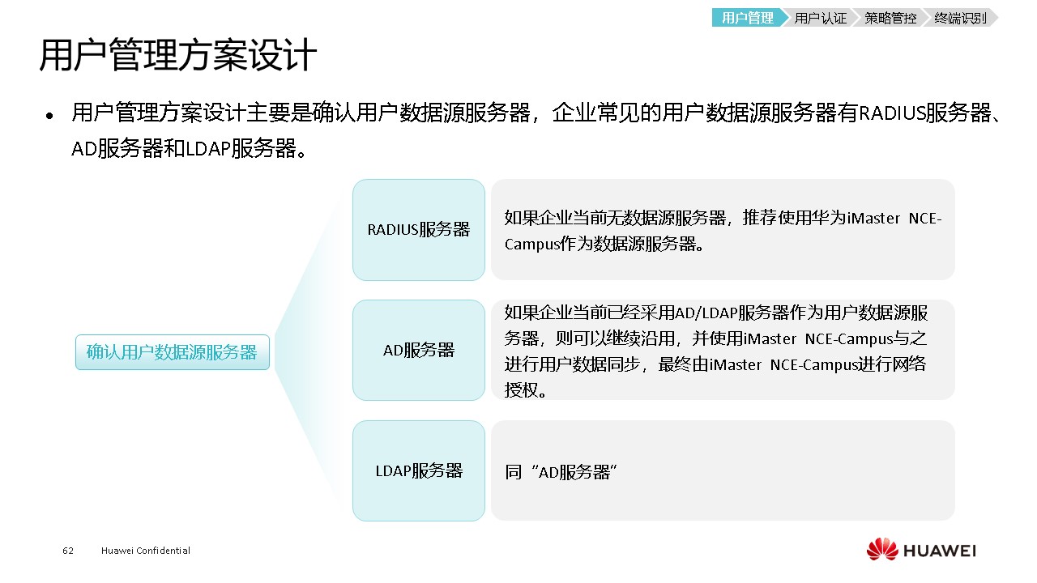This screenshot has height=583, width=1037.
Task: Click the RADIUS服务器 box
Action: click(418, 229)
